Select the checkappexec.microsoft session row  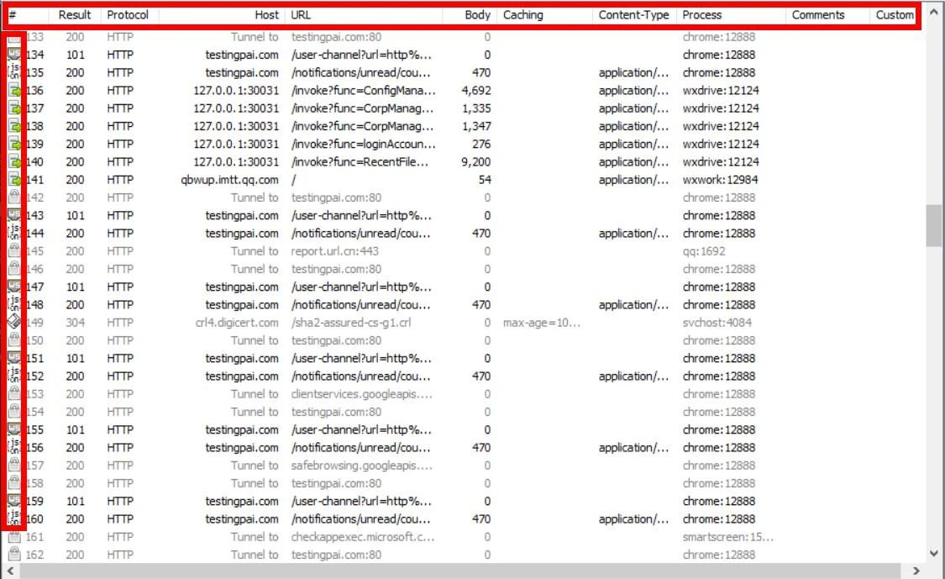(336, 536)
